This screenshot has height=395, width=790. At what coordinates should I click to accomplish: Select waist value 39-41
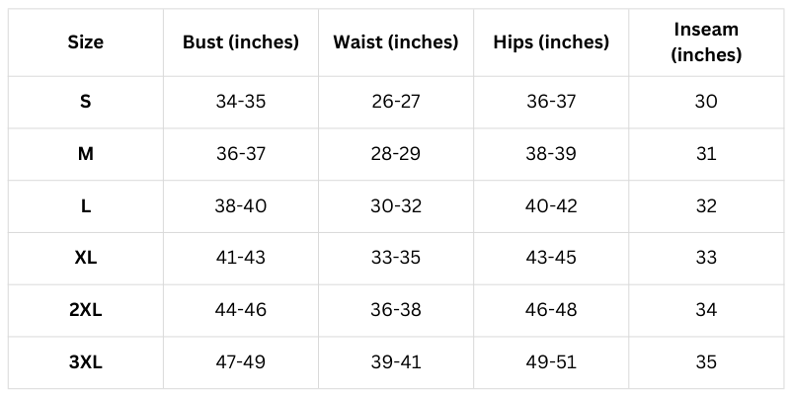pos(396,362)
